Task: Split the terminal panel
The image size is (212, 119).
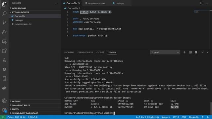Action: 190,52
